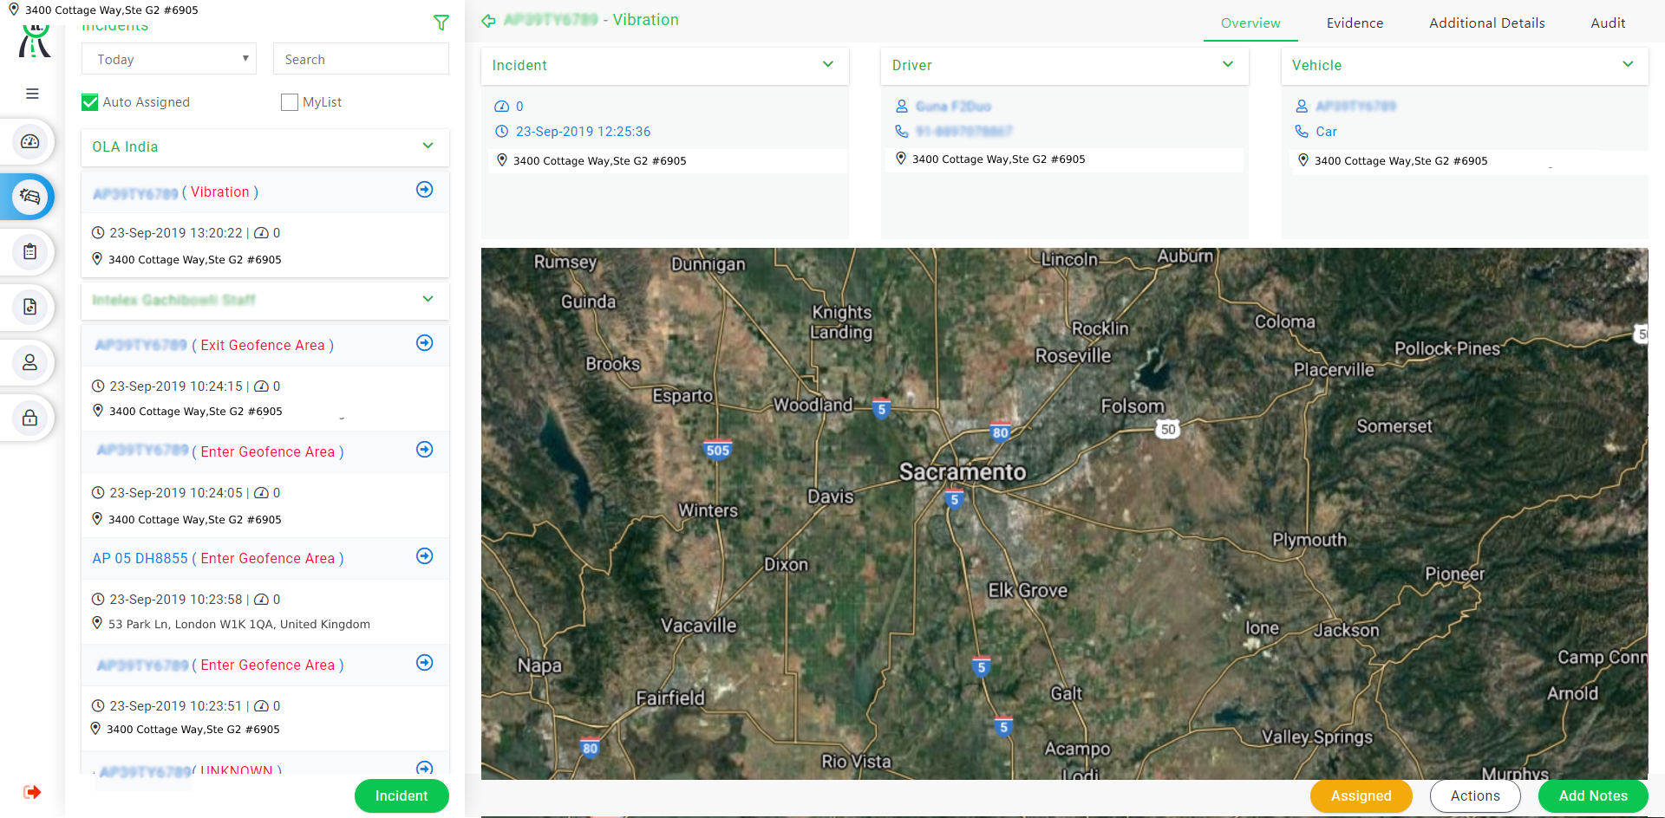Collapse the Incident panel chevron

[828, 64]
